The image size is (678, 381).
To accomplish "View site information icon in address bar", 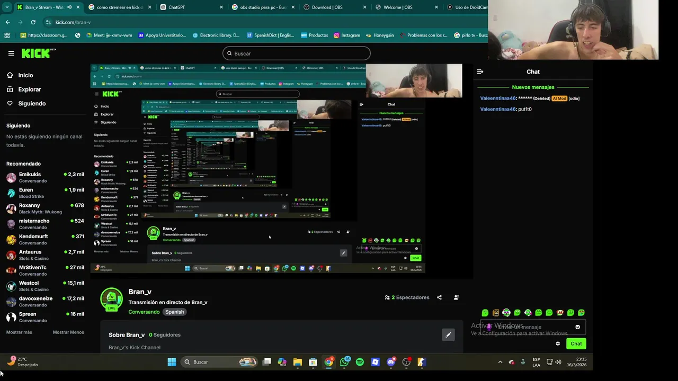I will click(x=48, y=22).
